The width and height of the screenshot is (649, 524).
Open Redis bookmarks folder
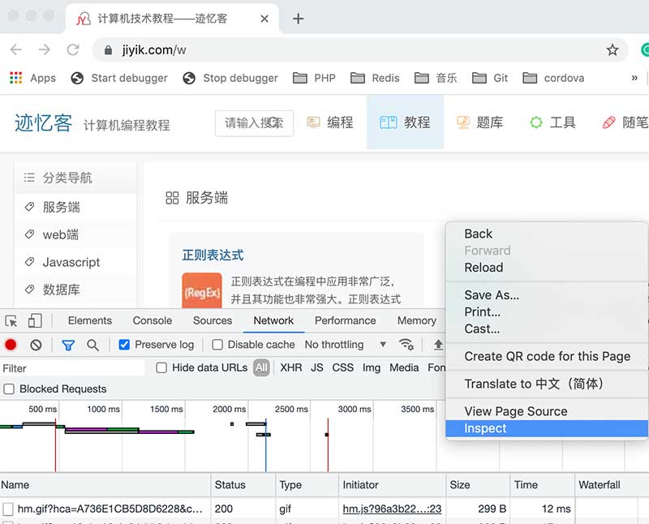375,78
